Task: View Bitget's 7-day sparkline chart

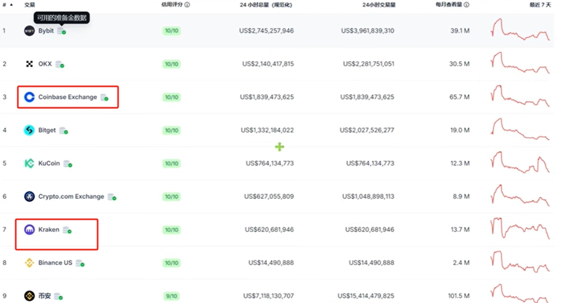Action: point(520,129)
